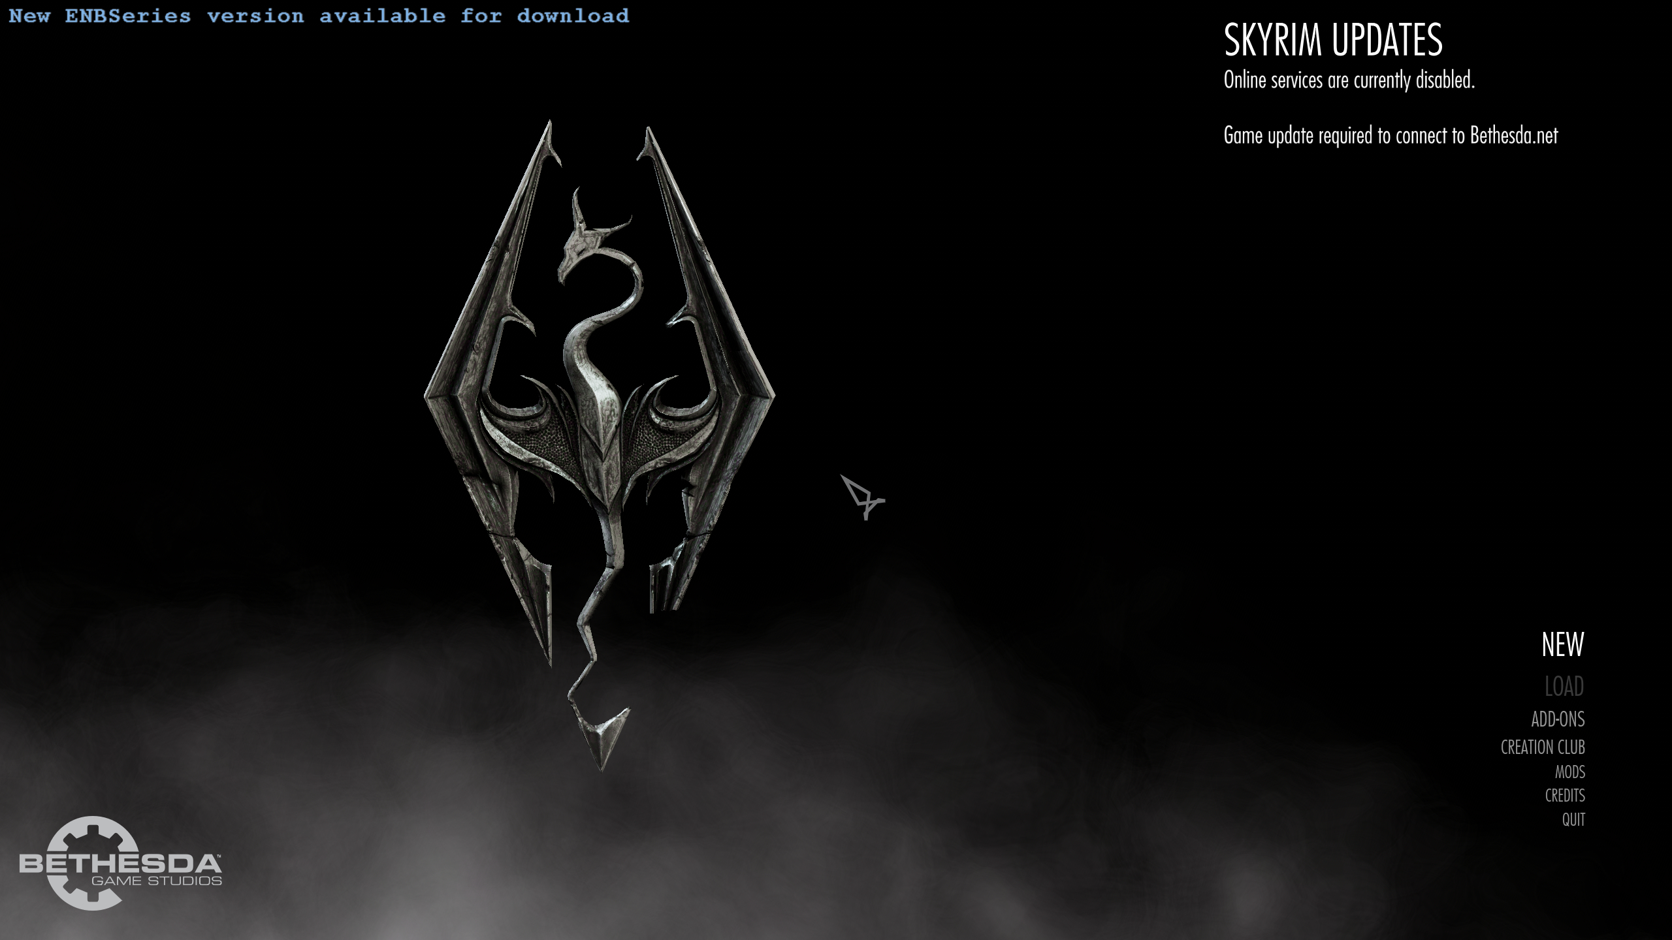Open the ADD-ONS menu
The image size is (1672, 940).
pyautogui.click(x=1558, y=719)
